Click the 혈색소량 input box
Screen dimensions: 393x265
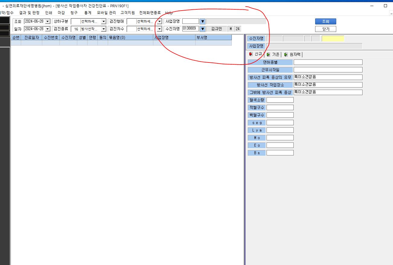pyautogui.click(x=280, y=100)
